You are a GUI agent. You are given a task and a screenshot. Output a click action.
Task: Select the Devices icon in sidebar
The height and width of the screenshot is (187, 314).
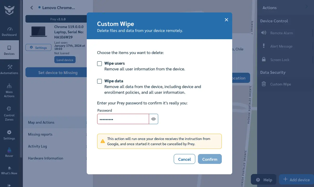(9, 48)
